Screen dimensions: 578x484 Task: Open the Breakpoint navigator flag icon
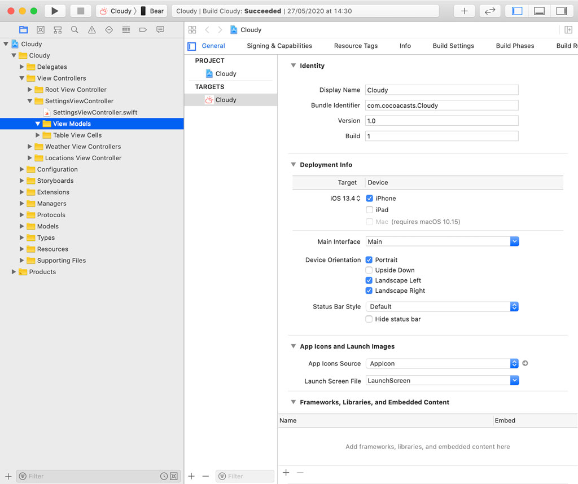(142, 29)
